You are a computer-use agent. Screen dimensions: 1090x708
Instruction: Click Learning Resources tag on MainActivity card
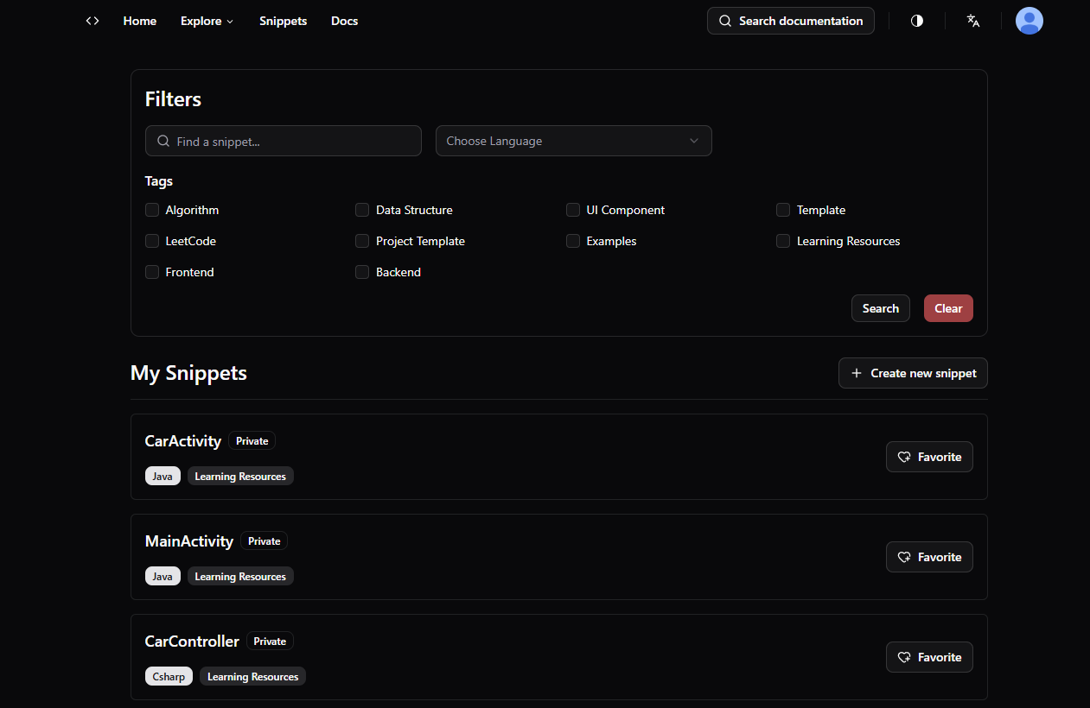point(240,576)
